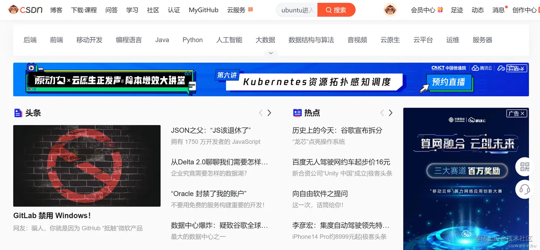This screenshot has width=540, height=250.
Task: Click the 头条 section icon
Action: click(x=18, y=113)
